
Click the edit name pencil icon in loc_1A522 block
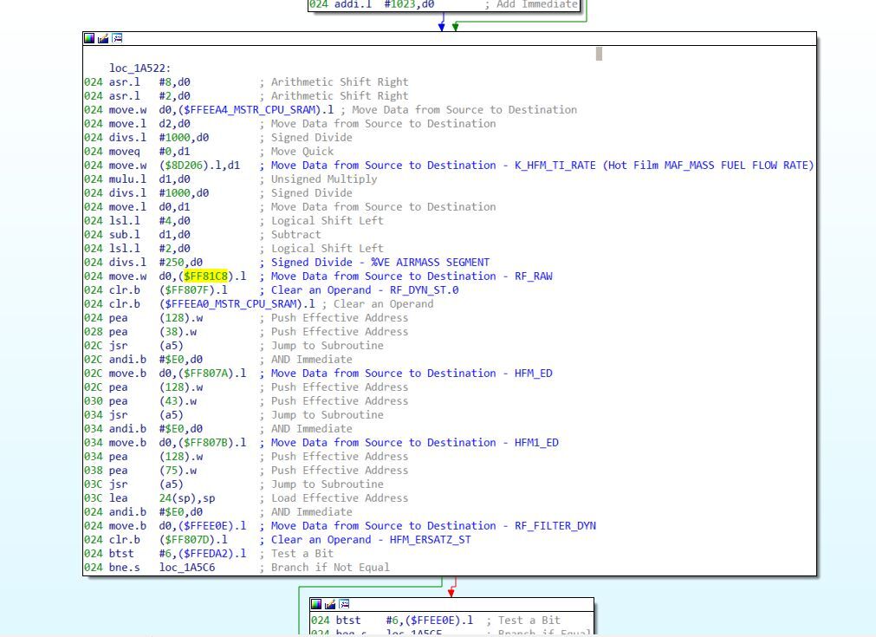(x=103, y=38)
